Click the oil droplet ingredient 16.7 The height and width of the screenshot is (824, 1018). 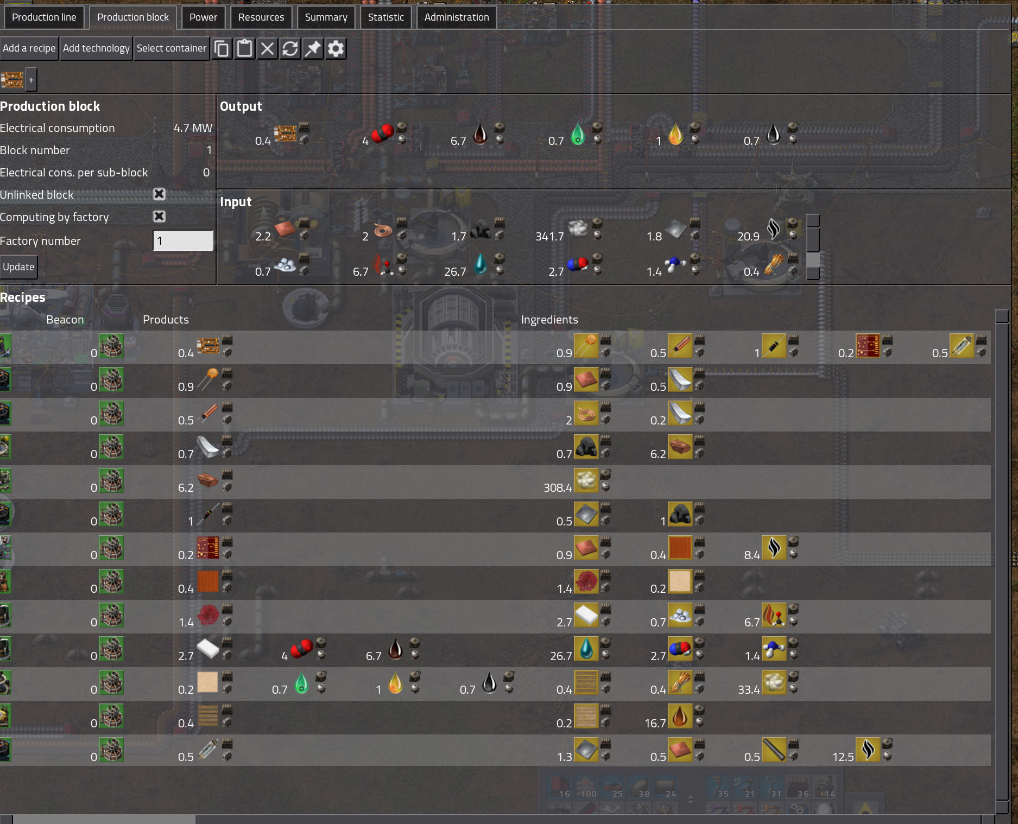point(680,716)
